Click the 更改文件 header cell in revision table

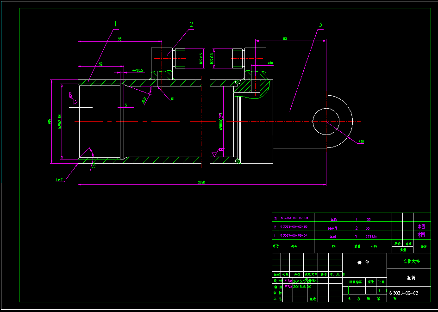click(x=311, y=274)
